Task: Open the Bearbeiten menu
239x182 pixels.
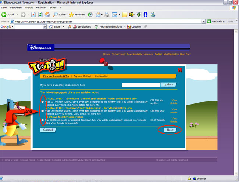Action: tap(16, 8)
